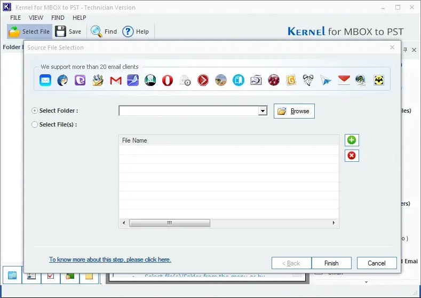Image resolution: width=421 pixels, height=298 pixels.
Task: Open the HELP menu
Action: click(x=79, y=18)
